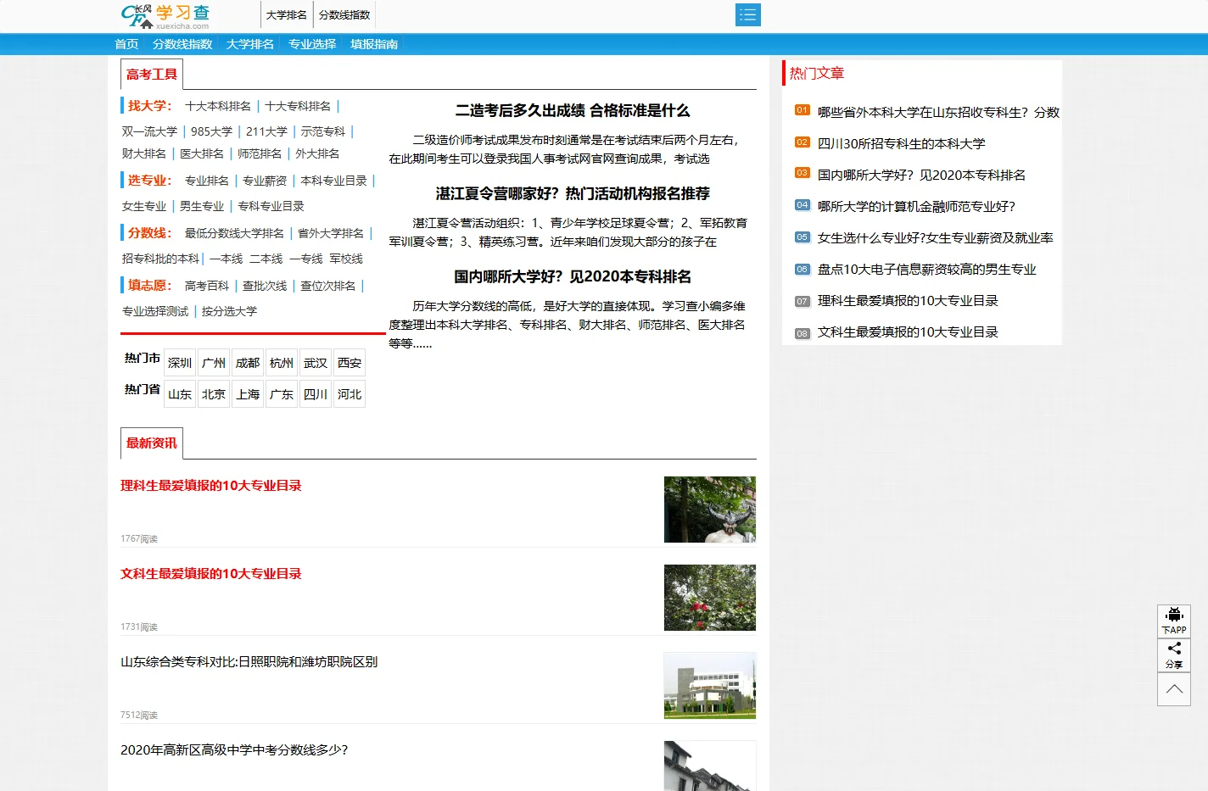Click the Android 下APP icon
The height and width of the screenshot is (791, 1208).
click(1174, 621)
